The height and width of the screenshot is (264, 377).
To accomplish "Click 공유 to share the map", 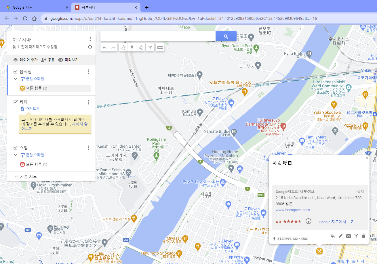I will 48,60.
